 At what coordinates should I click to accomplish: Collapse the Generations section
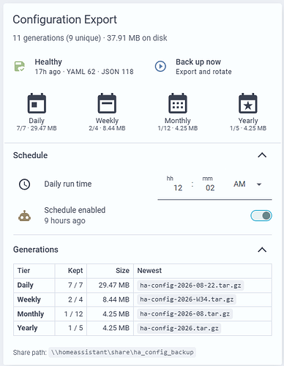(262, 250)
